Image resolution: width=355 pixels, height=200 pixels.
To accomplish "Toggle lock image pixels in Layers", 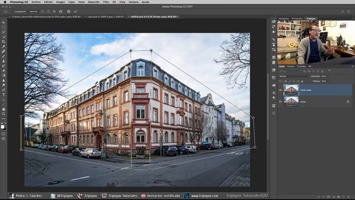I will point(290,81).
